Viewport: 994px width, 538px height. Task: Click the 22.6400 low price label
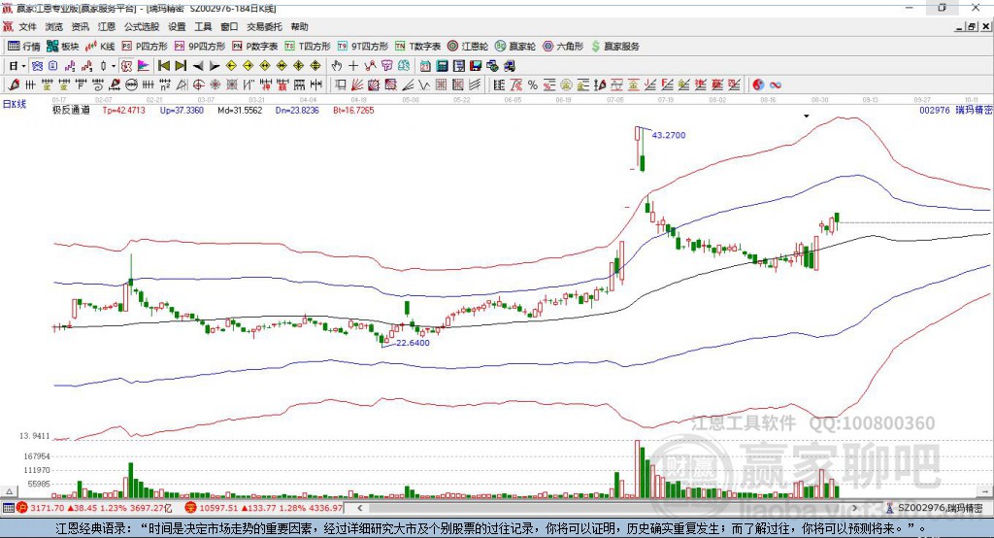pos(413,343)
